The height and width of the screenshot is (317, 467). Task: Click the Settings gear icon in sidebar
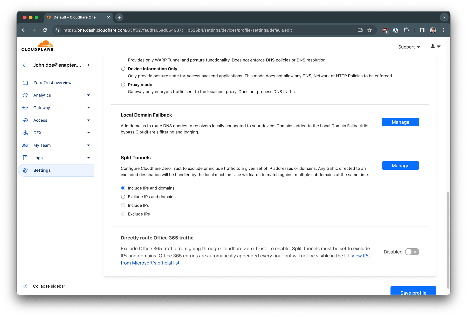[25, 170]
